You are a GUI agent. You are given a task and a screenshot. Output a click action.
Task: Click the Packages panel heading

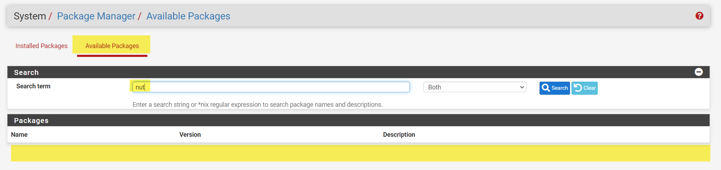pyautogui.click(x=31, y=121)
